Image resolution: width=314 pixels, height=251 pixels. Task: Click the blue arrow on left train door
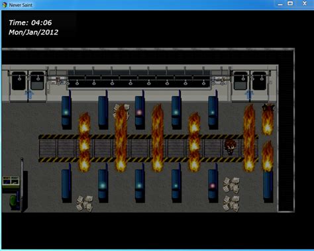tap(30, 94)
